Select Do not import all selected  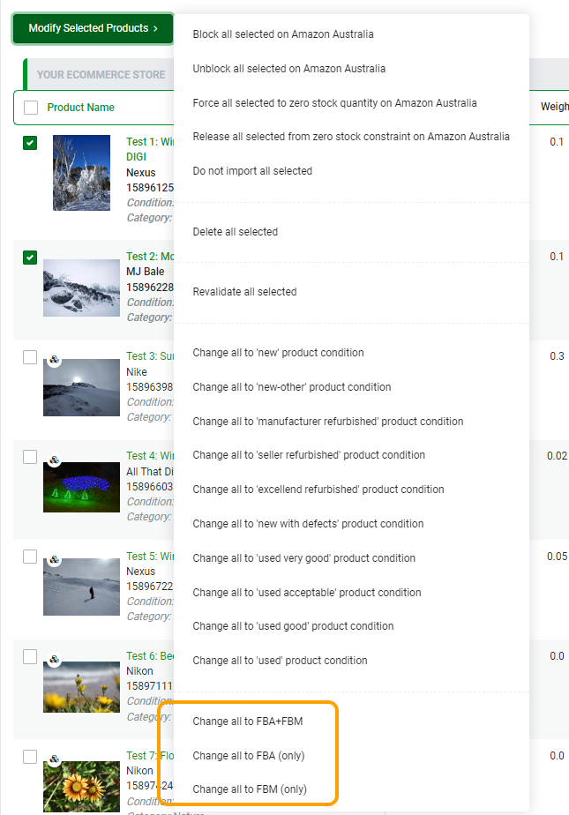[252, 171]
